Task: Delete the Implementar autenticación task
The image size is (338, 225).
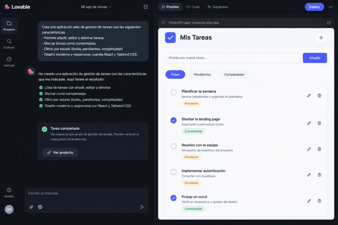Action: click(319, 175)
